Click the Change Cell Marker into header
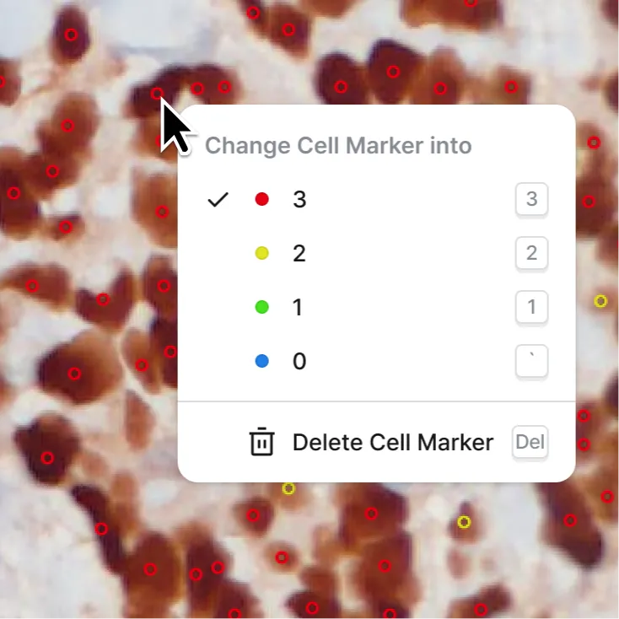This screenshot has height=619, width=619. pos(338,145)
